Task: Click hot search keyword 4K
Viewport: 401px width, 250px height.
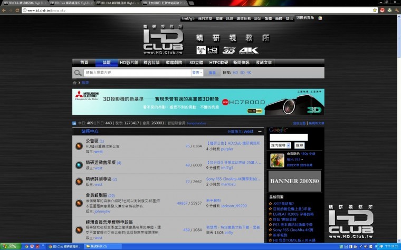Action: (x=249, y=73)
